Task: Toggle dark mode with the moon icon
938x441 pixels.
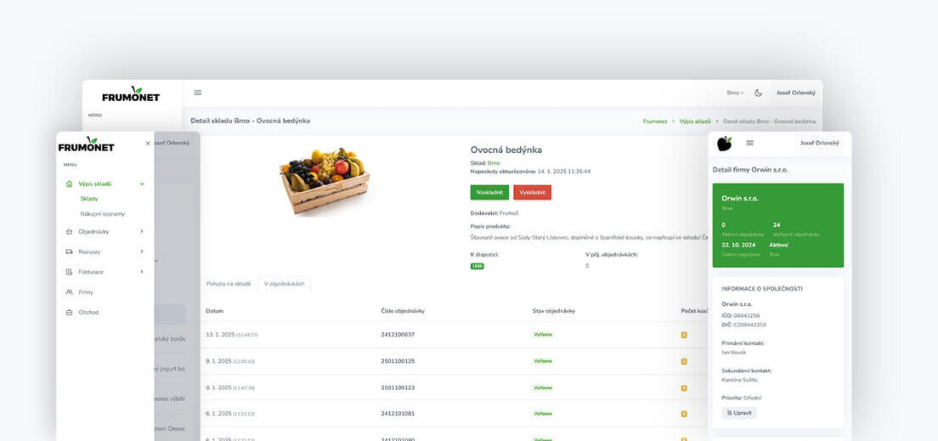Action: point(758,93)
